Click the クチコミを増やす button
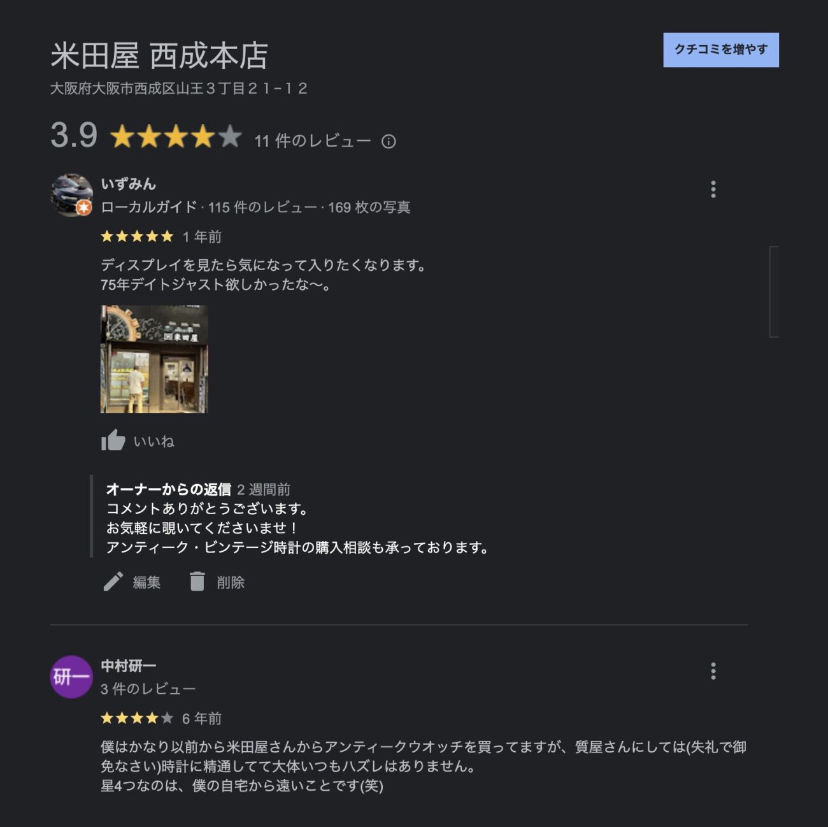Viewport: 828px width, 827px height. [x=720, y=50]
